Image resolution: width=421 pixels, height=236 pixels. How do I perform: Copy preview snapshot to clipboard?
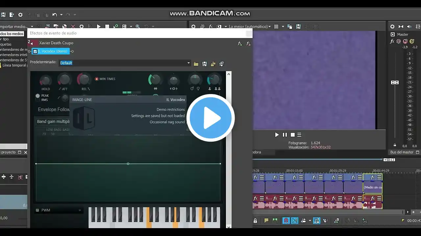click(290, 27)
